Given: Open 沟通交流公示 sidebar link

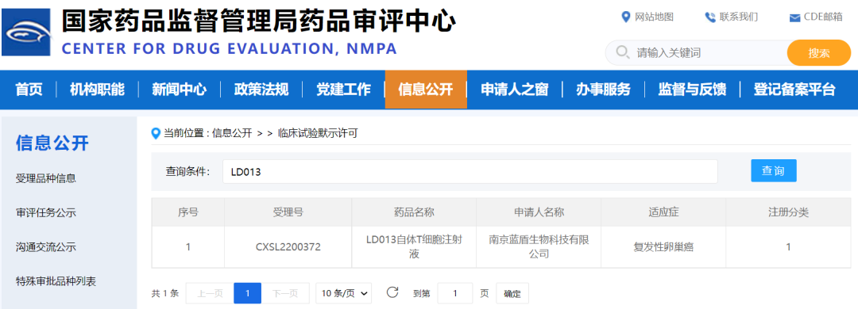Looking at the screenshot, I should coord(46,247).
